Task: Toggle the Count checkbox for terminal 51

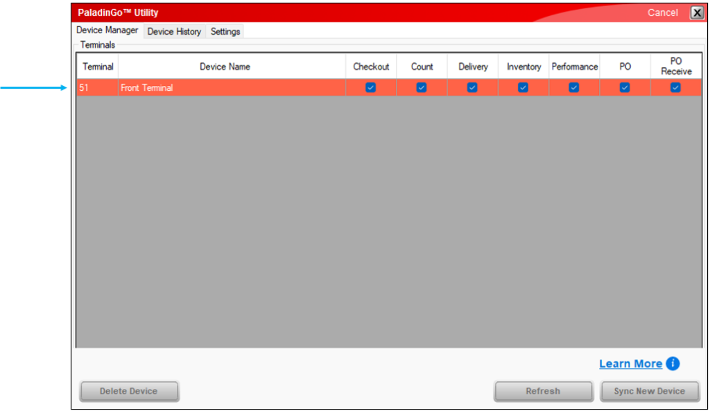Action: tap(422, 87)
